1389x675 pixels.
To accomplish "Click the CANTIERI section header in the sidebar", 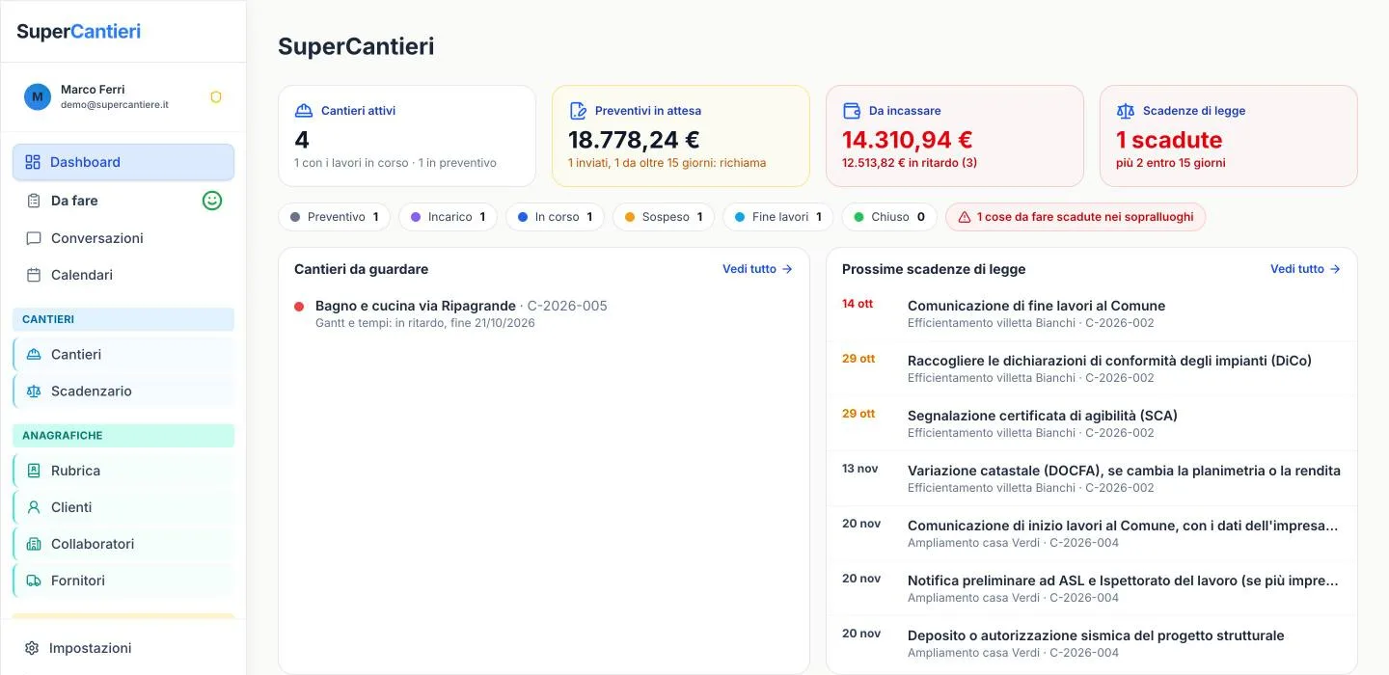I will click(x=123, y=319).
